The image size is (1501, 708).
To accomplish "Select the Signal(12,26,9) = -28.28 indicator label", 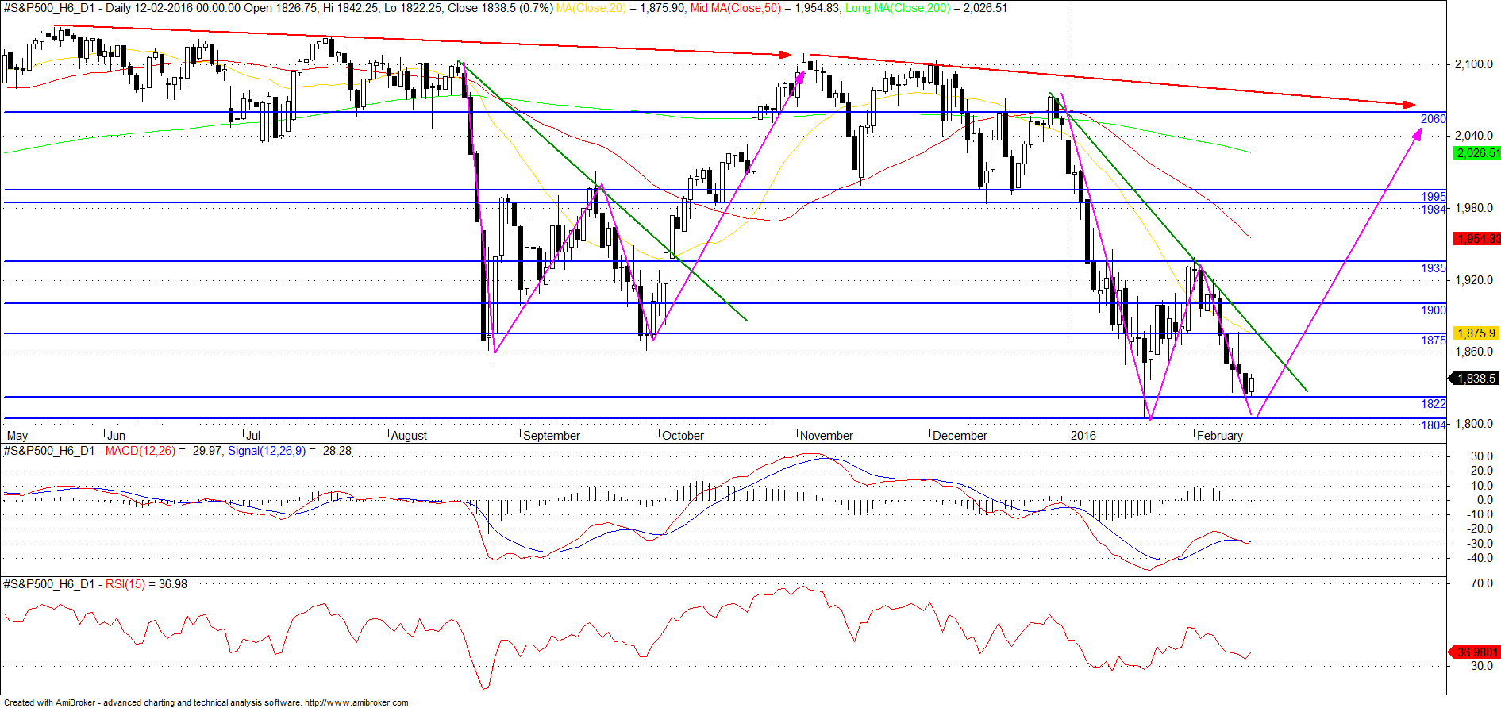I will coord(290,451).
